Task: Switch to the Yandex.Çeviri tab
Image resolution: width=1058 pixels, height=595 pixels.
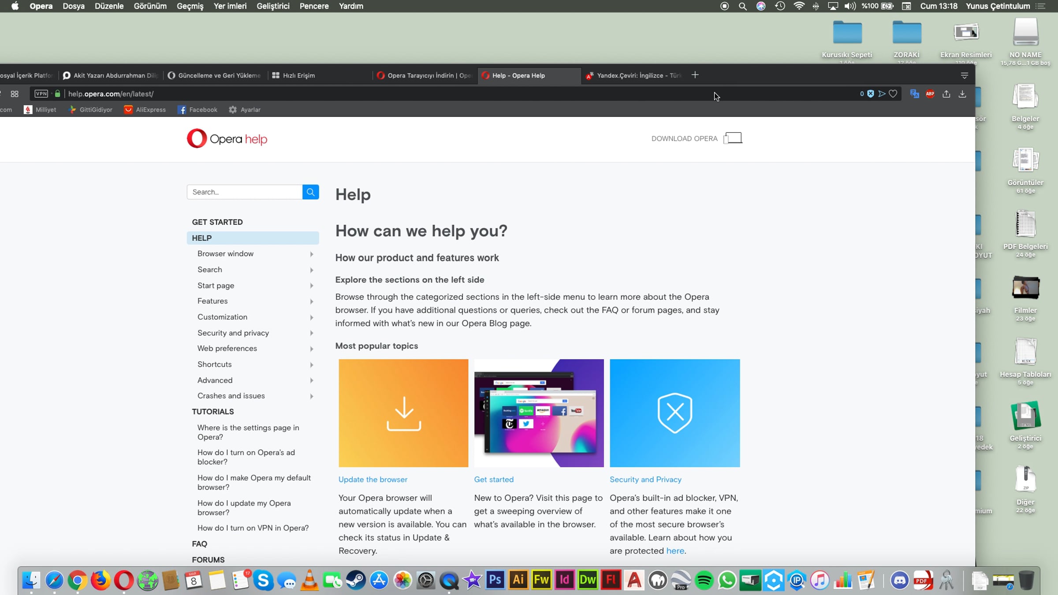Action: point(633,75)
